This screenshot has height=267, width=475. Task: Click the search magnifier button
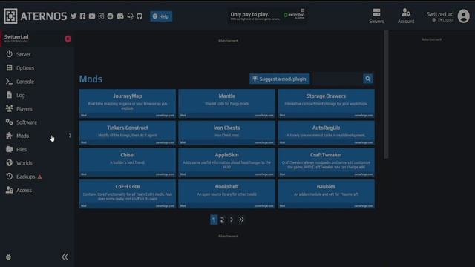click(368, 79)
